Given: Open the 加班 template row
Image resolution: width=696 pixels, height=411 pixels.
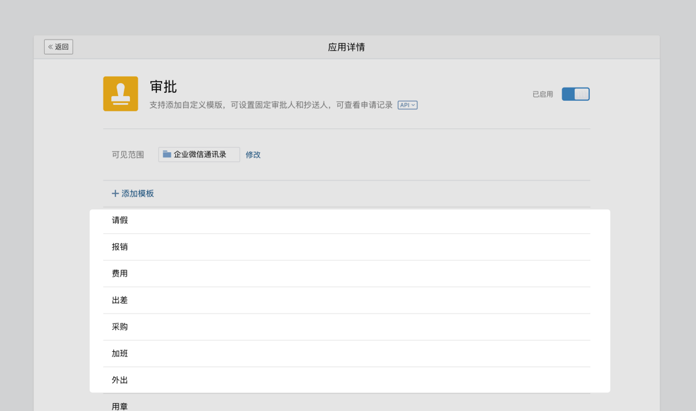Looking at the screenshot, I should [347, 353].
